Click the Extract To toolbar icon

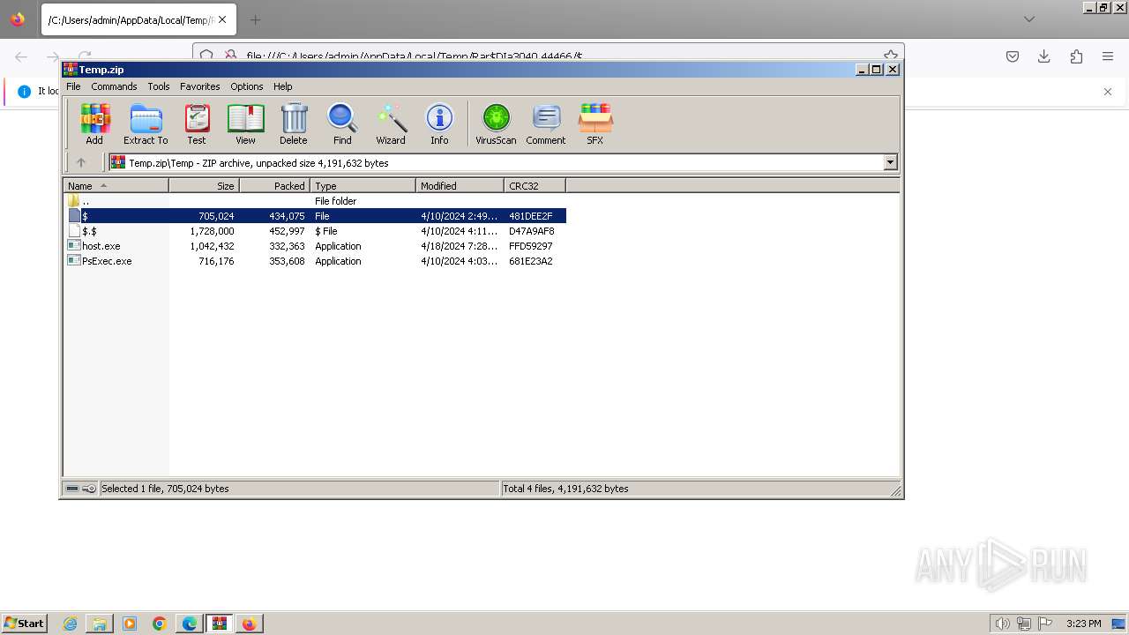[146, 123]
